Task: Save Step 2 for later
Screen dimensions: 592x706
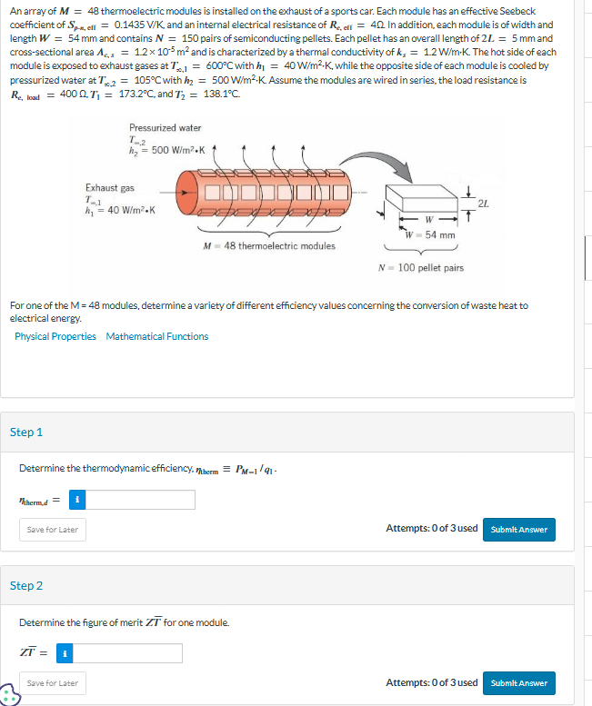Action: (53, 683)
